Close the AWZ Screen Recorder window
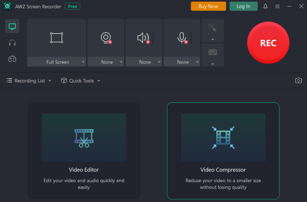Screen dimensions: 307x202 (x=301, y=6)
